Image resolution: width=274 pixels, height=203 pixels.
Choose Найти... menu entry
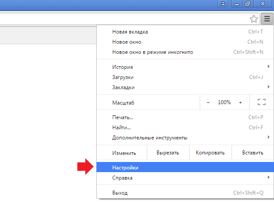tap(185, 128)
